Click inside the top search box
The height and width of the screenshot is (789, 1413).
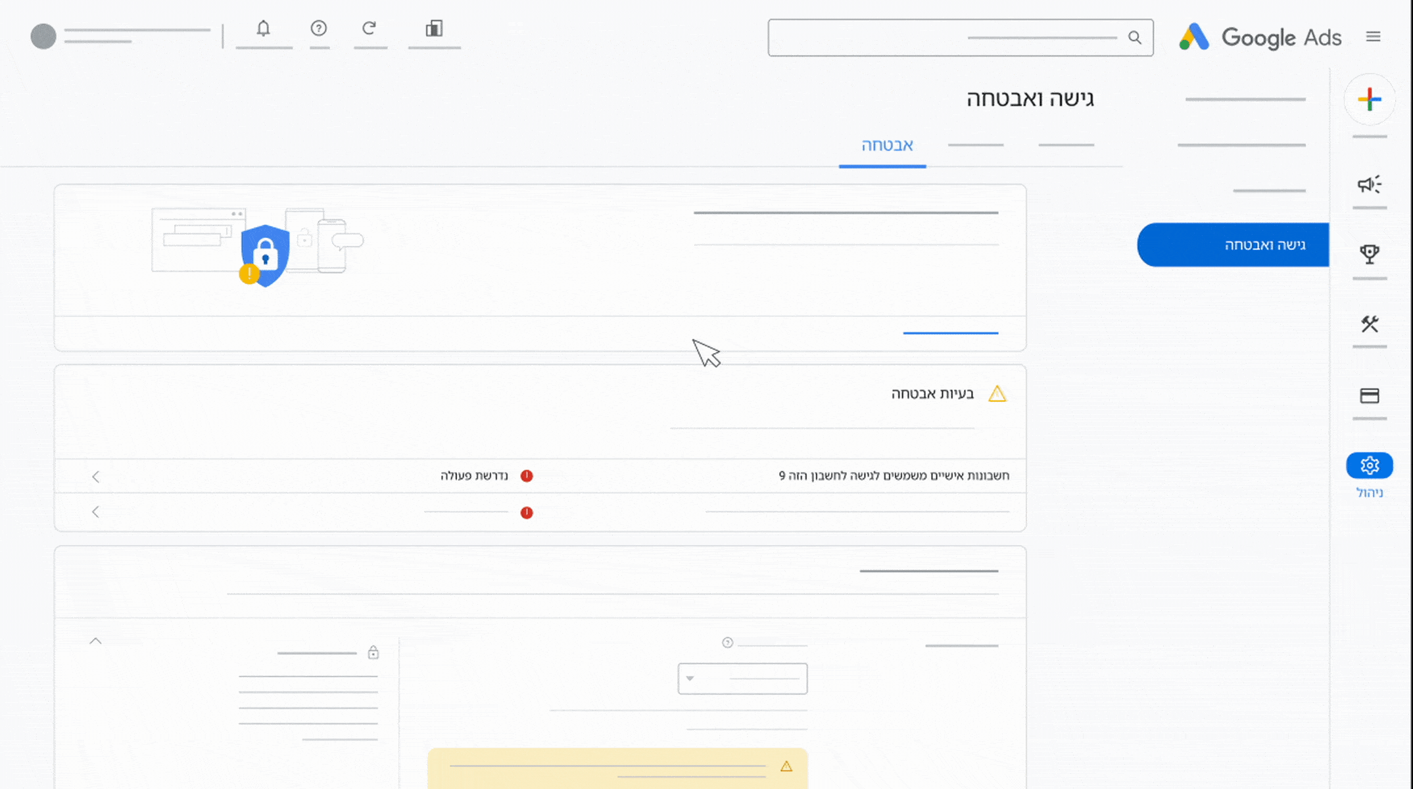click(947, 37)
